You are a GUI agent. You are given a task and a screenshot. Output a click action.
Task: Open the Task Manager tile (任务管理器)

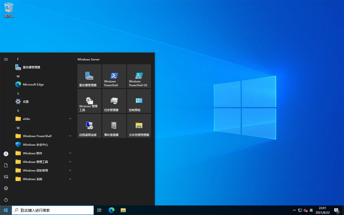point(114,101)
